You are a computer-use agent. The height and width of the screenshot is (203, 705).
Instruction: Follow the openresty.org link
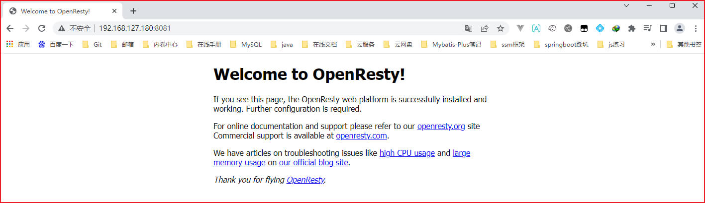441,126
